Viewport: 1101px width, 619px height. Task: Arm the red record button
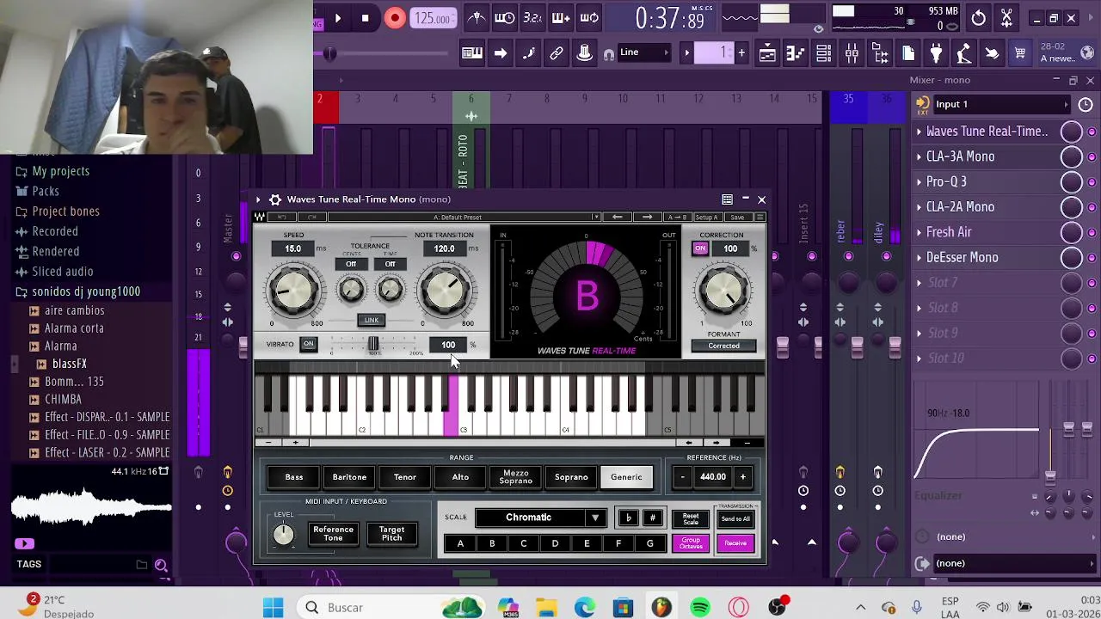click(x=395, y=18)
